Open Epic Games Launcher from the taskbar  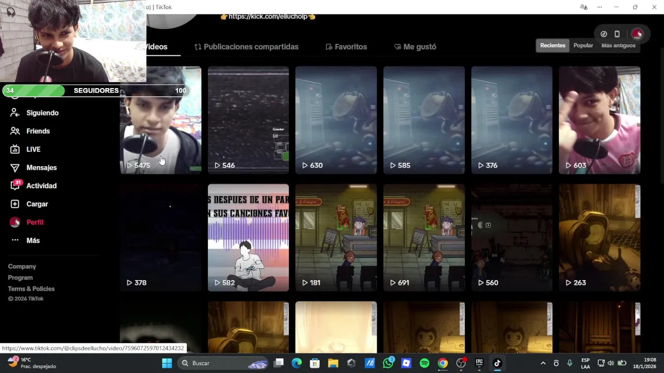point(479,363)
